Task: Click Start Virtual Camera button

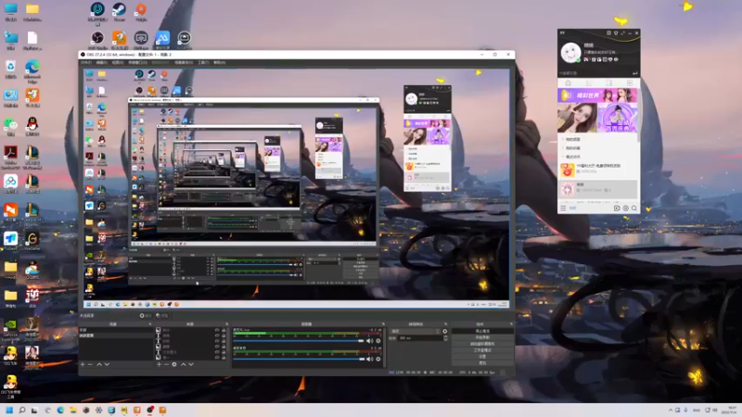Action: (482, 344)
